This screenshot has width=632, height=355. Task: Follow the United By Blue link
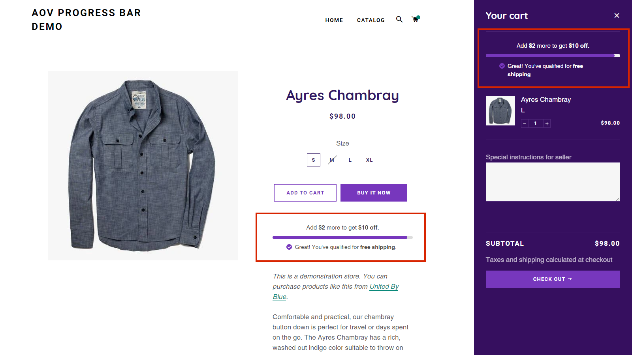pyautogui.click(x=384, y=287)
